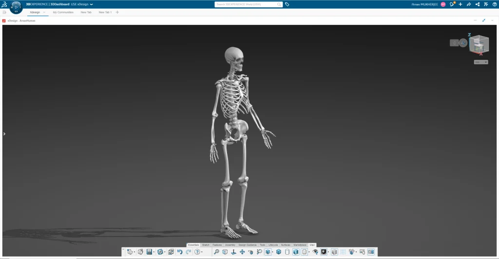Open the Share arrow icon in header
The width and height of the screenshot is (499, 259).
469,4
